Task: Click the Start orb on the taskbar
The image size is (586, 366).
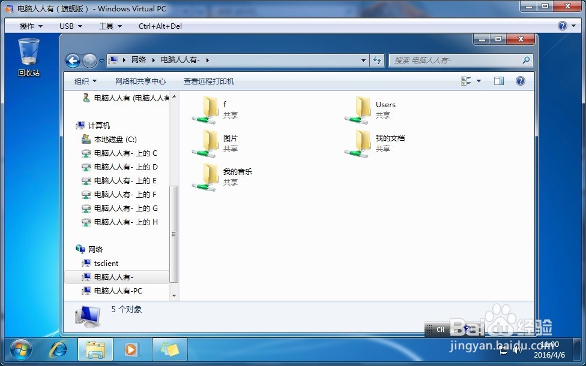Action: (22, 349)
